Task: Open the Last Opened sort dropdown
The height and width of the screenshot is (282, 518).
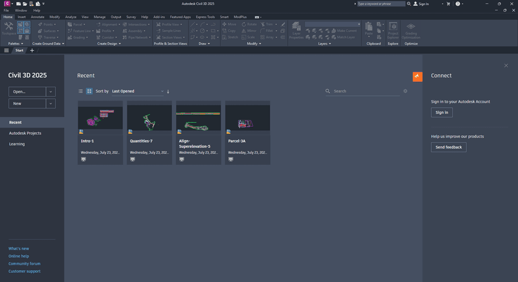Action: point(137,91)
